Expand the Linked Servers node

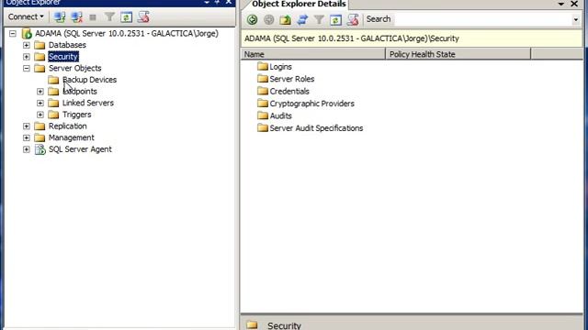tap(40, 104)
